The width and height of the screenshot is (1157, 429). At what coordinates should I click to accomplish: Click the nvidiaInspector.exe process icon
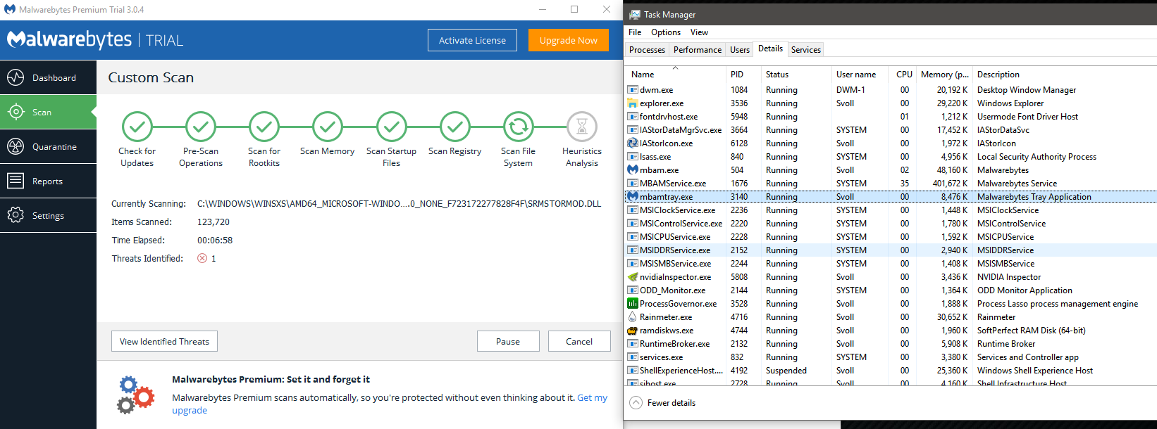[633, 277]
